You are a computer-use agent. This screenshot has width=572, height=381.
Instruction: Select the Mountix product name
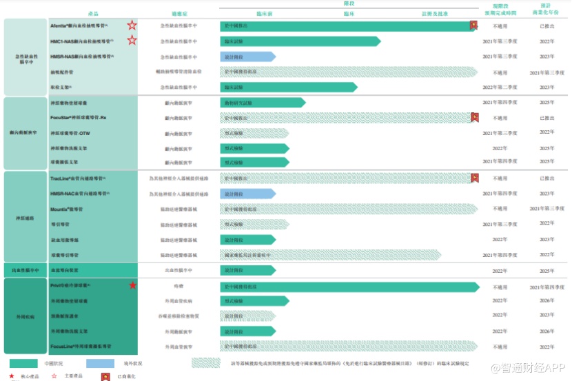pos(66,209)
